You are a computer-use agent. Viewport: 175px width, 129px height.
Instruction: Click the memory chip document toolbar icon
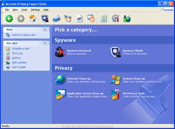point(80,18)
